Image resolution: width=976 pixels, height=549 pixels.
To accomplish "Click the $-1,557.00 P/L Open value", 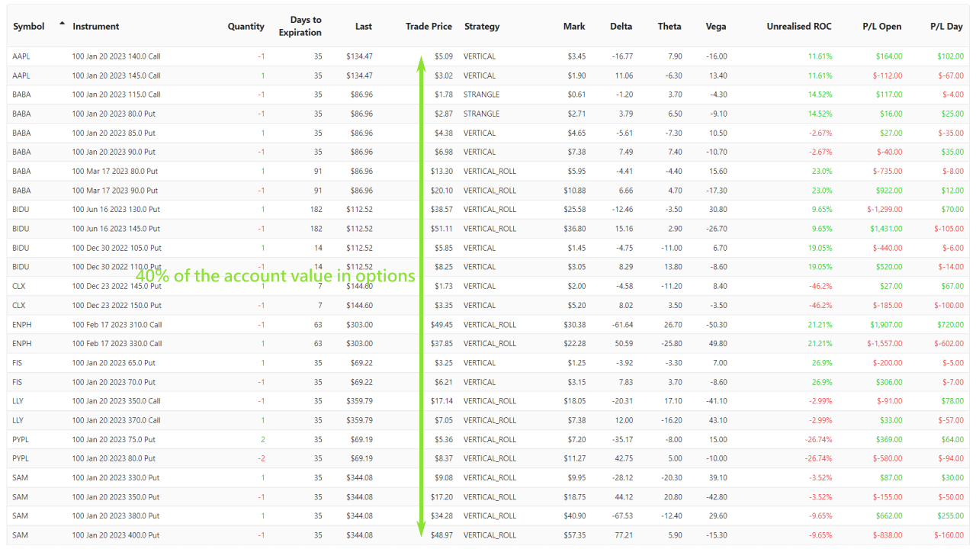I will (x=884, y=343).
